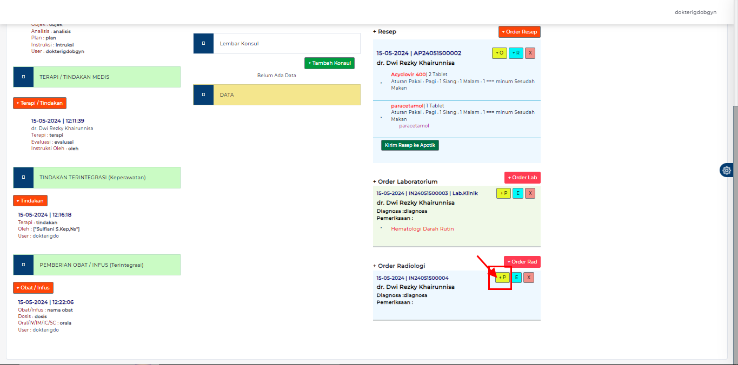Click the +P icon on lab order IN24051500003
The image size is (738, 365).
pyautogui.click(x=503, y=193)
